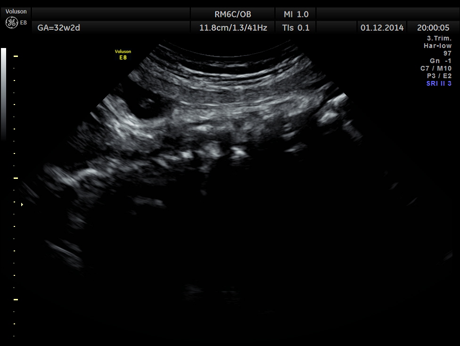The image size is (460, 346).
Task: Click the GE logo icon
Action: (11, 22)
